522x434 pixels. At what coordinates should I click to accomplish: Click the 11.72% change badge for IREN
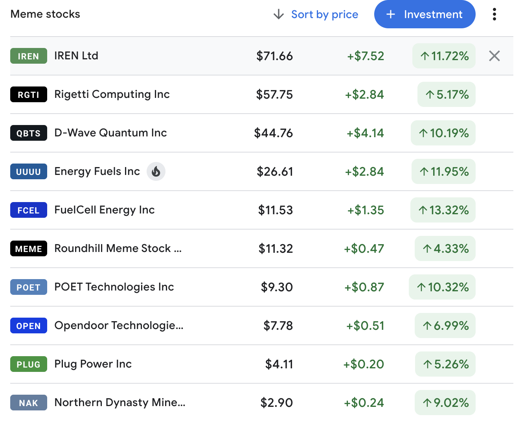click(x=444, y=56)
